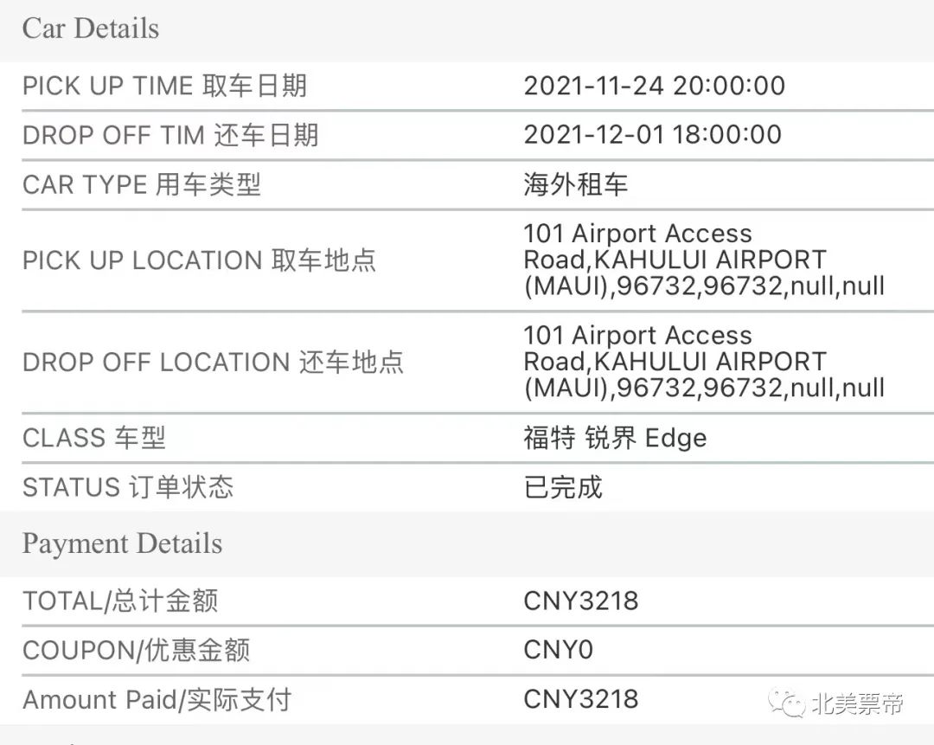Click the Amount Paid value CNY3218

(x=581, y=699)
